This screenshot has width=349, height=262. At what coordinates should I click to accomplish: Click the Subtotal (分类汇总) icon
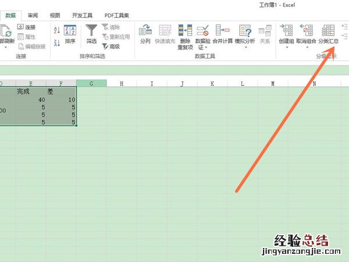coord(329,31)
